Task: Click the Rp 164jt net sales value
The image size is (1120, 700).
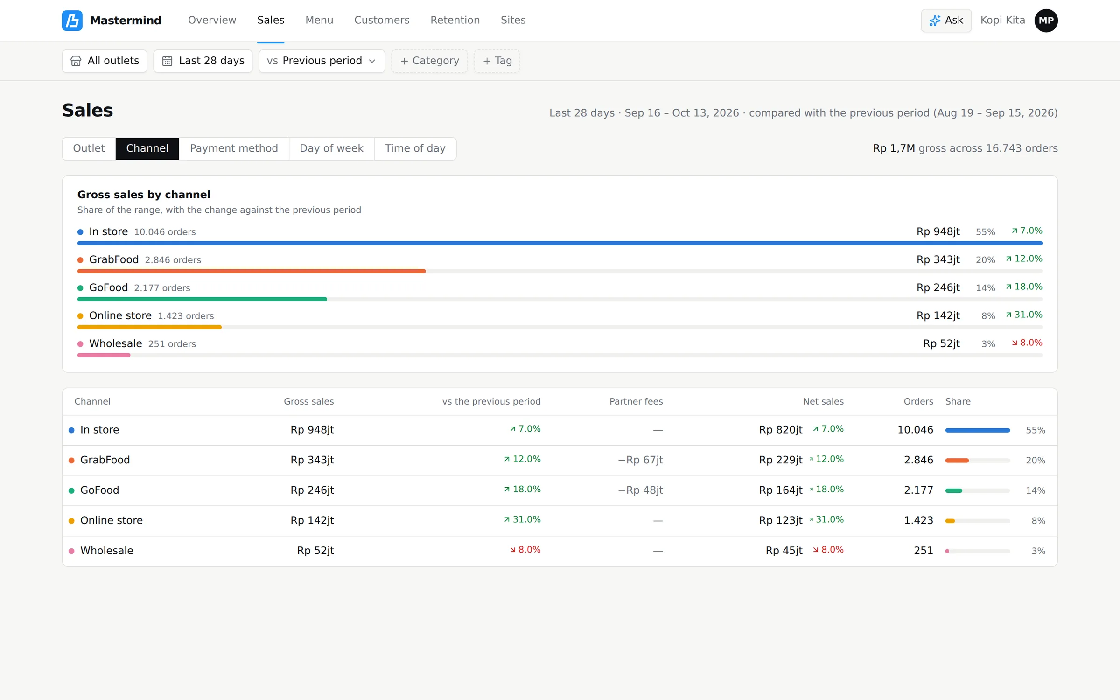Action: [781, 490]
